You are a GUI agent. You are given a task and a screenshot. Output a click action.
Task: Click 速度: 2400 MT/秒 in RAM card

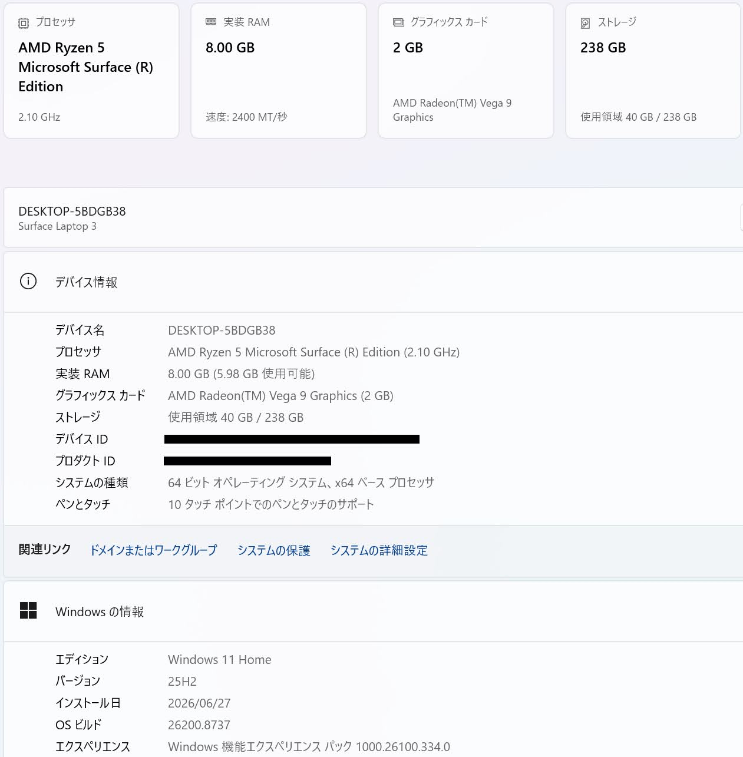(246, 117)
